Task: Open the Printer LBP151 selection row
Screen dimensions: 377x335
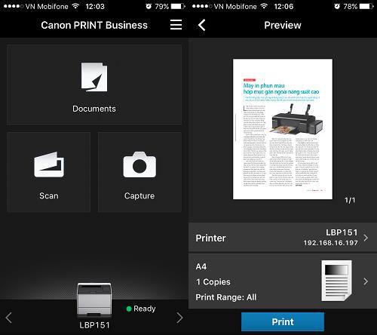Action: coord(283,238)
